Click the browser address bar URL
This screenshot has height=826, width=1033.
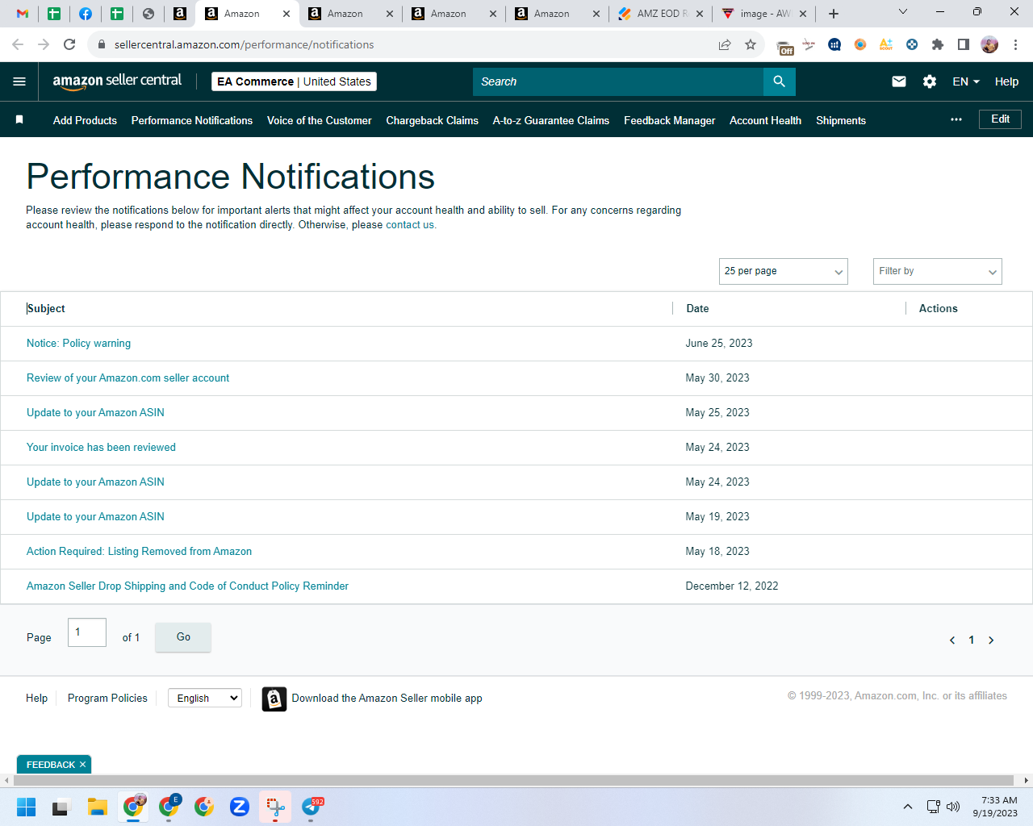244,44
